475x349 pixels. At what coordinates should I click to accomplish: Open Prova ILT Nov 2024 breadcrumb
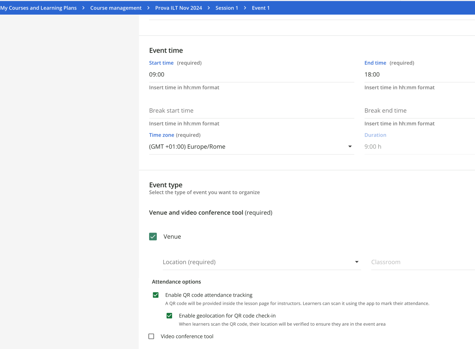(x=178, y=8)
